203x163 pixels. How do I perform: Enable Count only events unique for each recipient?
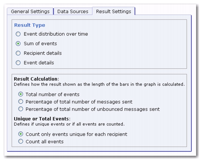click(x=21, y=134)
